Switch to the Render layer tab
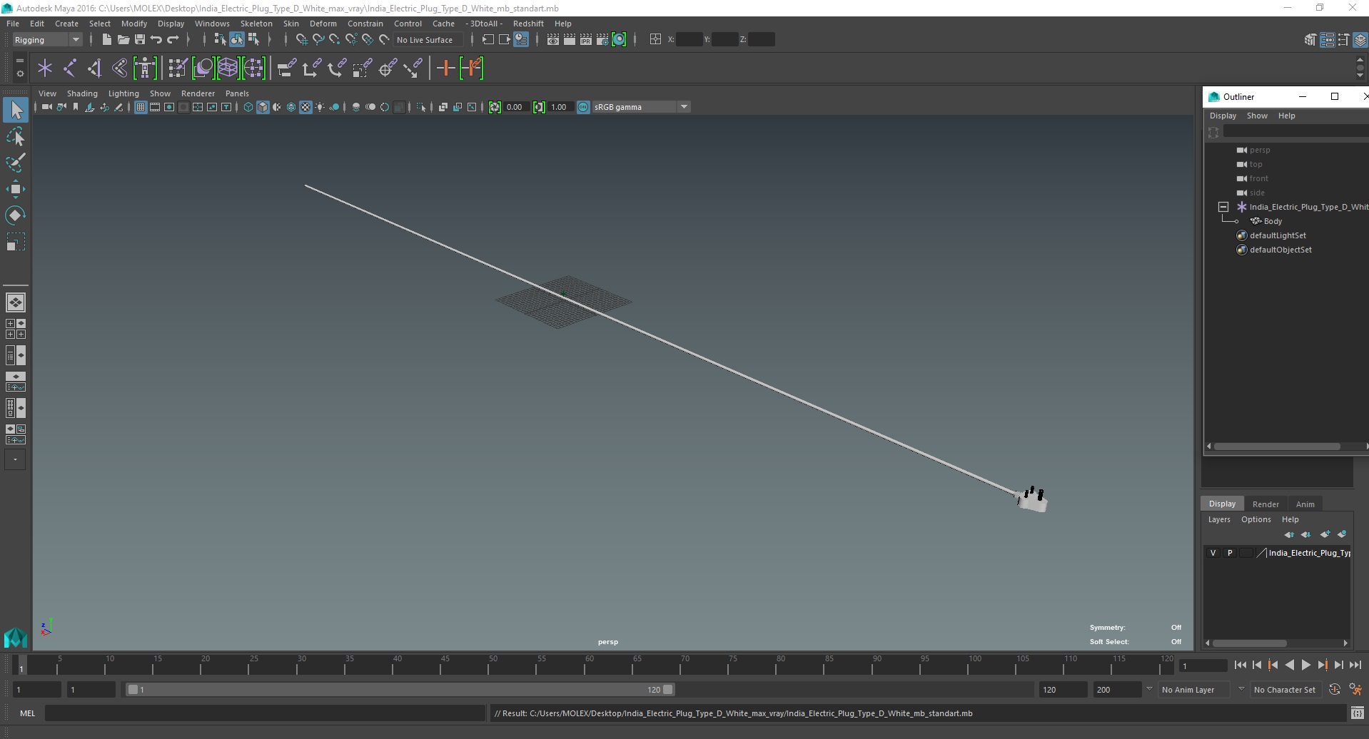The width and height of the screenshot is (1369, 739). coord(1266,504)
